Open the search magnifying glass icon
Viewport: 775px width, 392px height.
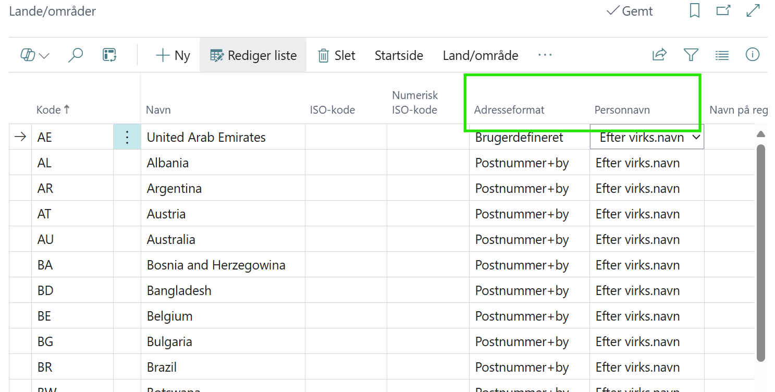(x=76, y=54)
